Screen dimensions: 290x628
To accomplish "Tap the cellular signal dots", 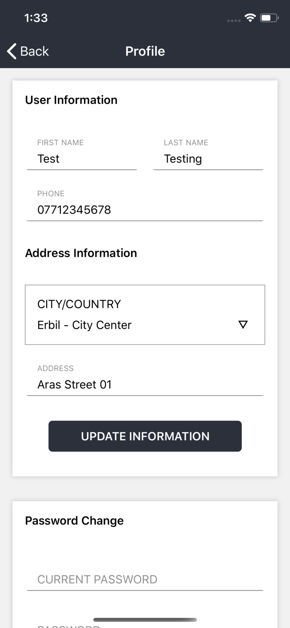I will point(234,21).
